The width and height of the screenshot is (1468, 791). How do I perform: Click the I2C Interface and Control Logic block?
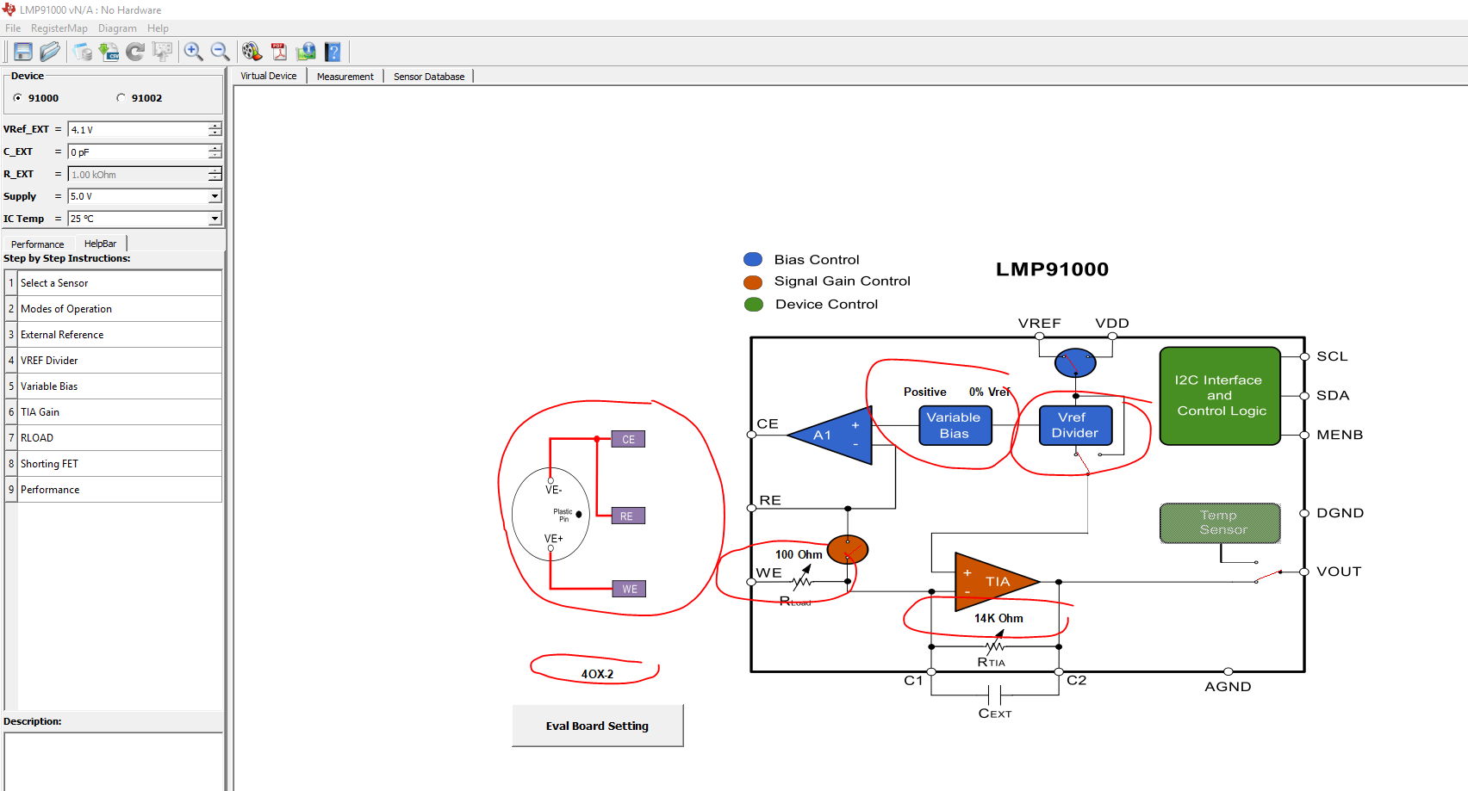point(1220,396)
